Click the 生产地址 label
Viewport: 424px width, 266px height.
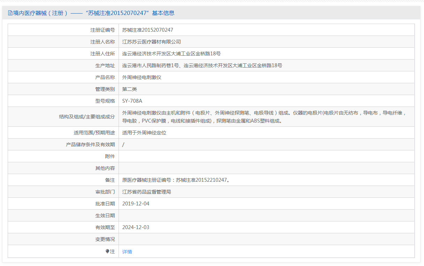[105, 65]
